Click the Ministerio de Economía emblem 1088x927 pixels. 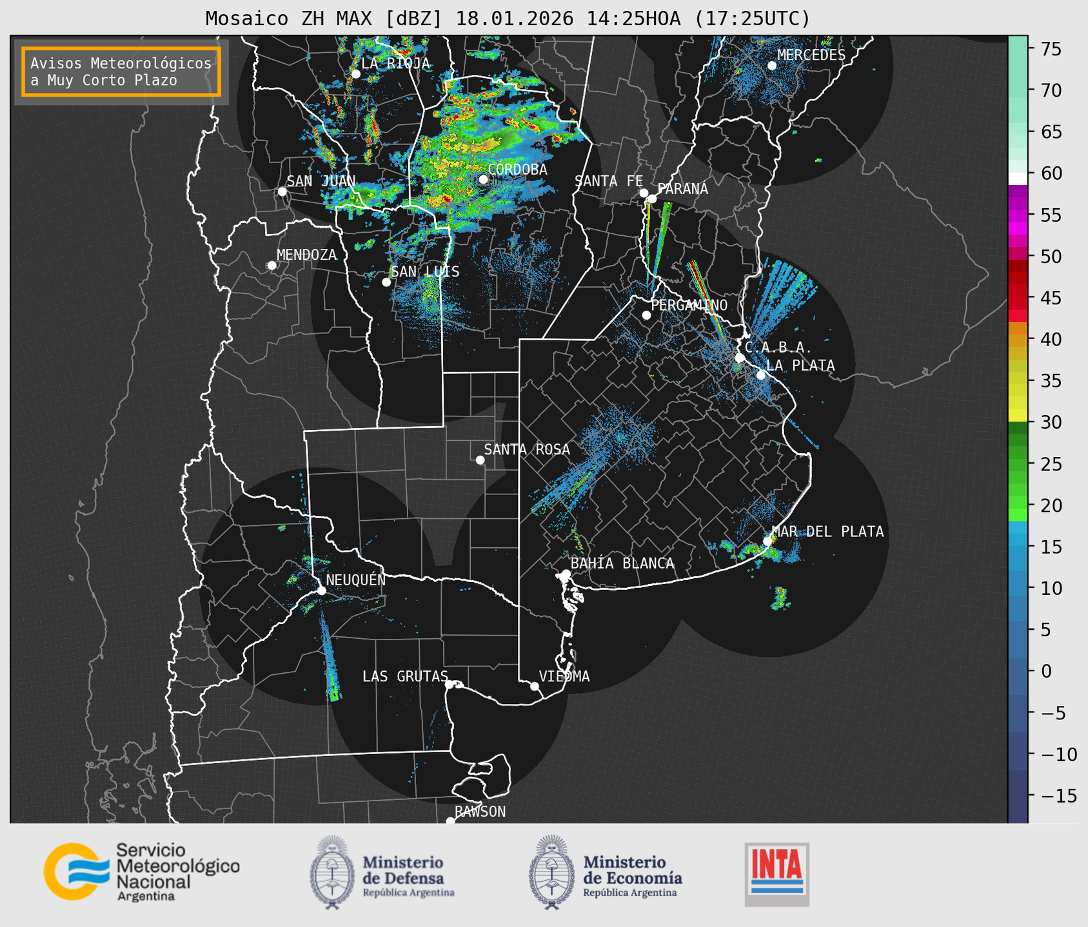pyautogui.click(x=551, y=872)
